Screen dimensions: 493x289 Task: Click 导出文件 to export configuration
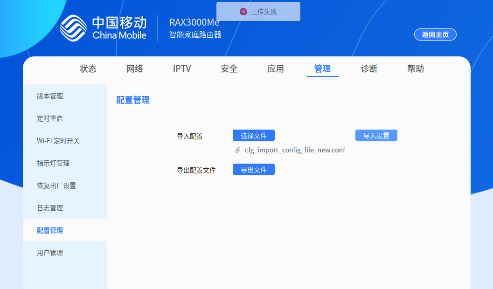coord(253,169)
